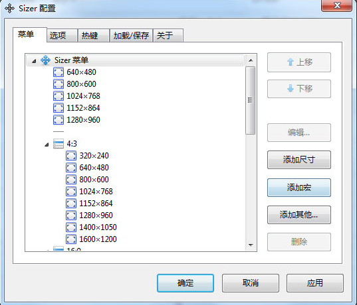Viewport: 357px width, 305px height.
Task: Select the 1400×1050 size icon
Action: pos(71,227)
